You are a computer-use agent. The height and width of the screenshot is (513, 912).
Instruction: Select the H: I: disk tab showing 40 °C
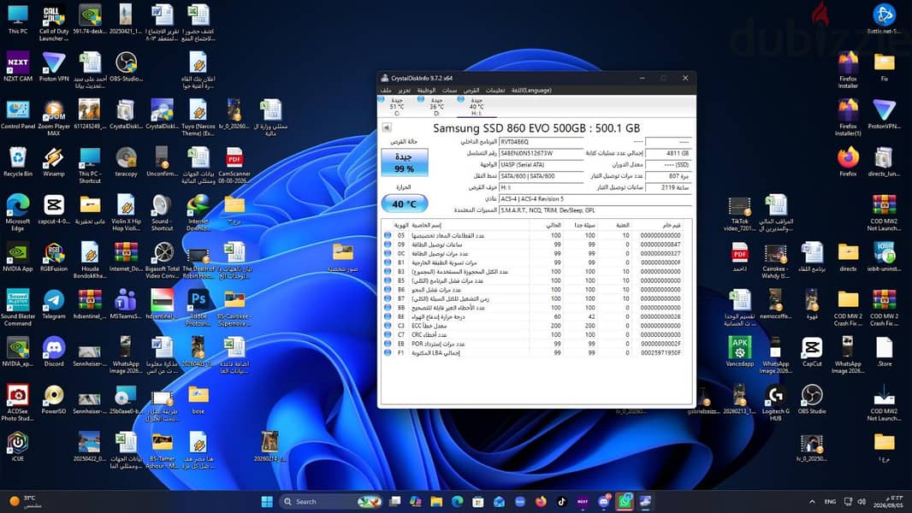click(x=475, y=106)
